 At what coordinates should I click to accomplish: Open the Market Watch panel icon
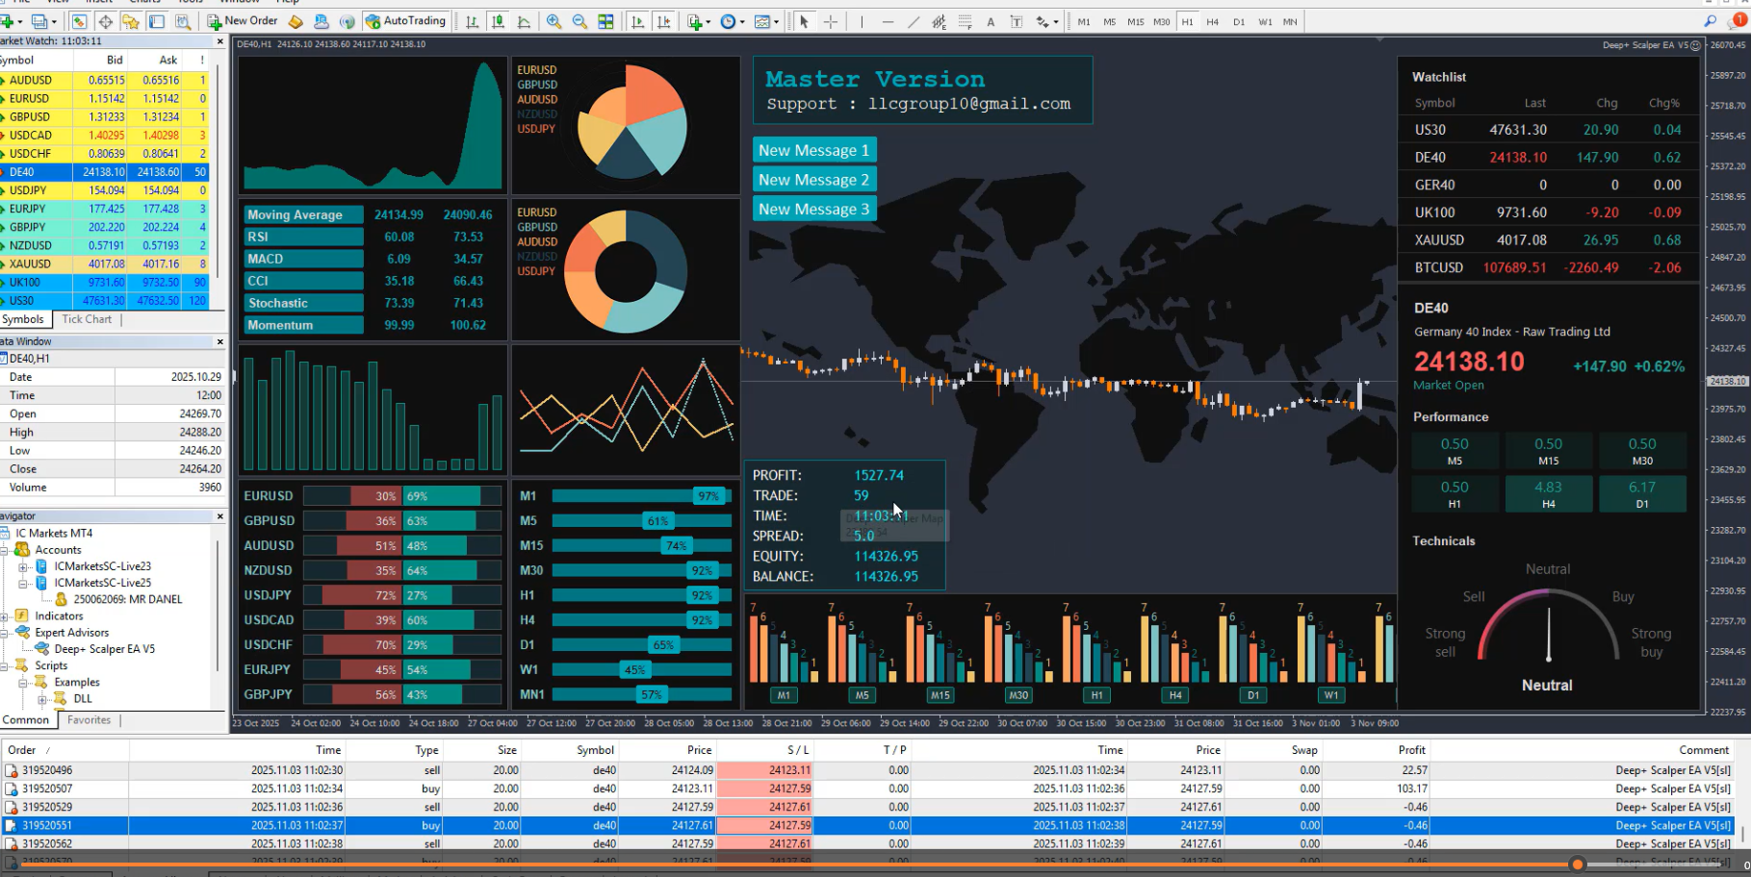pos(79,21)
